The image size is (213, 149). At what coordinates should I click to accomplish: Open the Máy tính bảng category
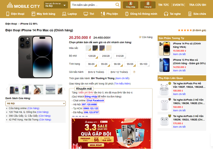tap(43, 14)
